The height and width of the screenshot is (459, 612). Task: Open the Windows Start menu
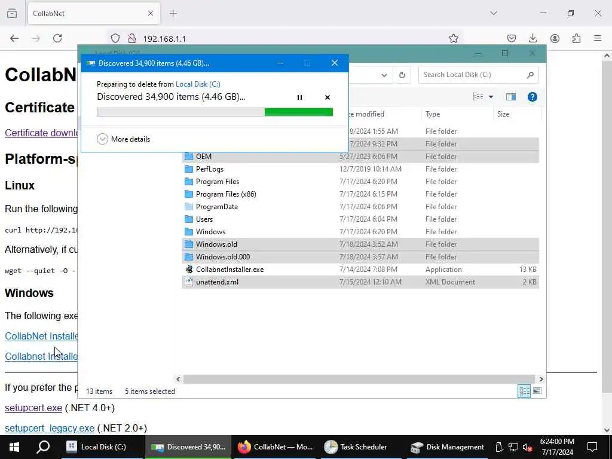pos(14,447)
